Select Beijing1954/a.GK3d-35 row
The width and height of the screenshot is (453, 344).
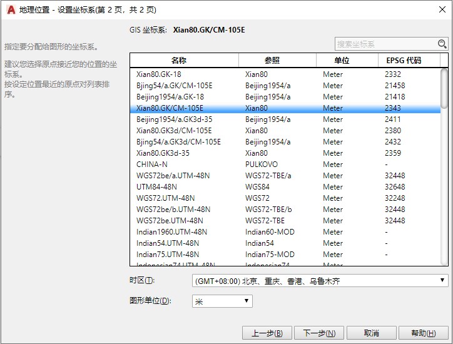click(285, 119)
